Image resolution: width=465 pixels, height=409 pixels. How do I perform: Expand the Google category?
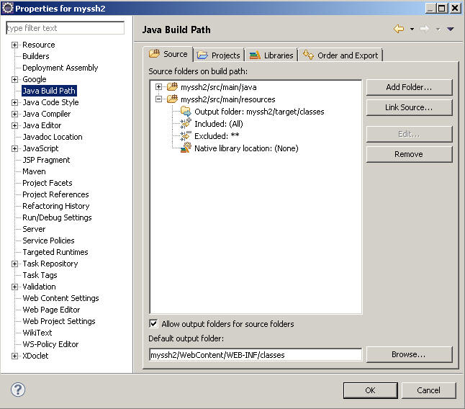[14, 79]
